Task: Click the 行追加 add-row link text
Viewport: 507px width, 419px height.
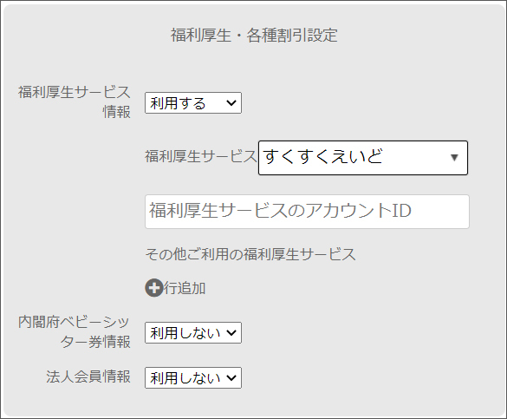Action: click(185, 288)
